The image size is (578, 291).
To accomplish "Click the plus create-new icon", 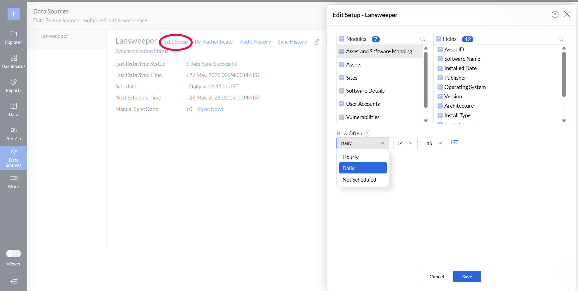I will 14,14.
